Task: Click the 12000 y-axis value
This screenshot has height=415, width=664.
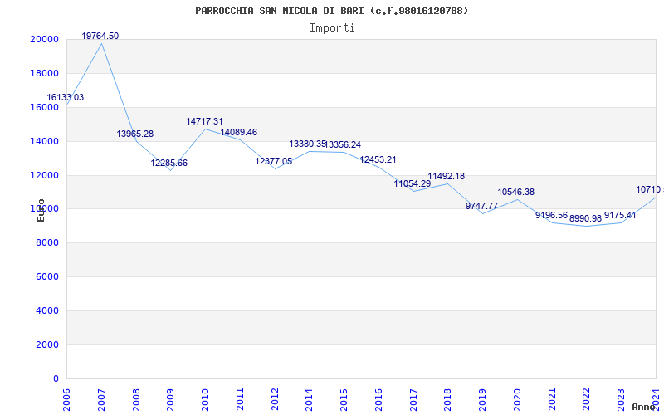Action: 44,175
